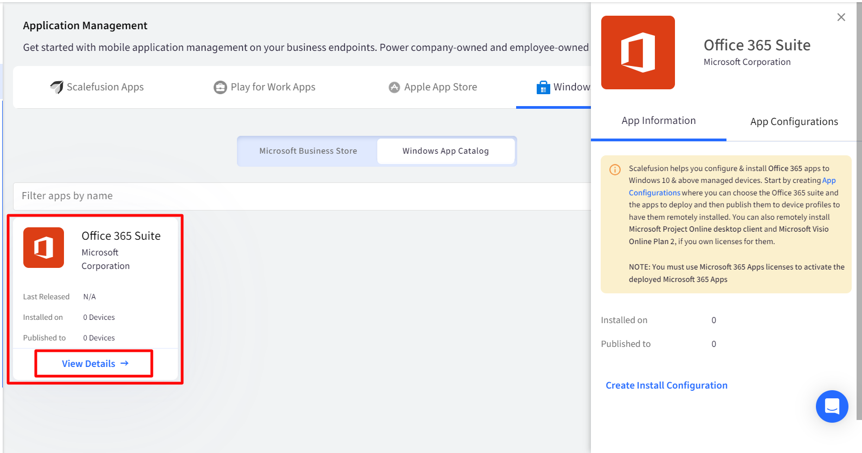
Task: Click Create Install Configuration link
Action: click(666, 385)
